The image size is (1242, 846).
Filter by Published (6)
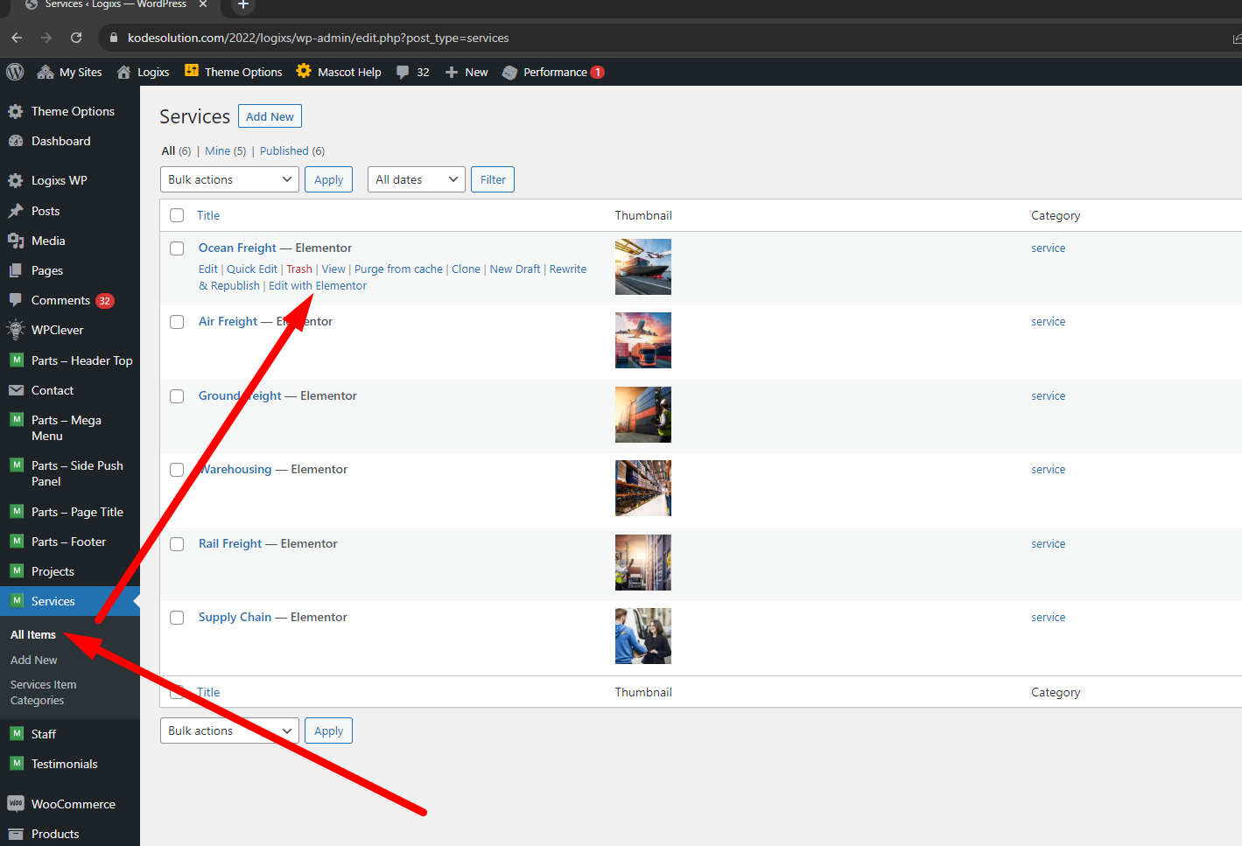[292, 150]
